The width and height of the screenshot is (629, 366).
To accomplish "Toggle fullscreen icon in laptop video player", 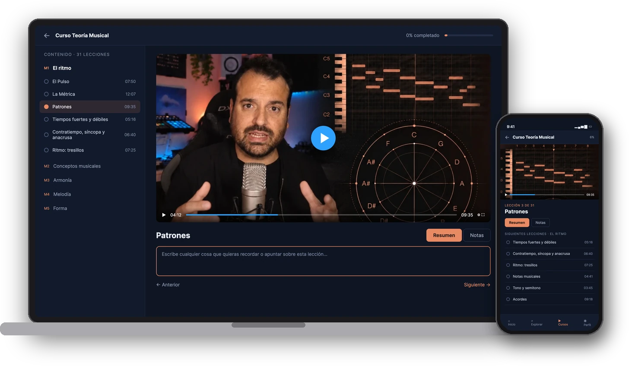I will coord(483,215).
